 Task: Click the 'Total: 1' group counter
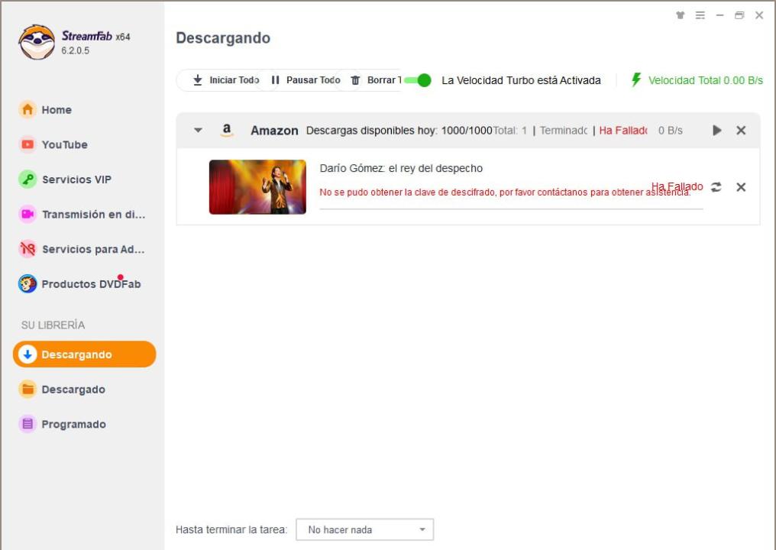coord(509,130)
